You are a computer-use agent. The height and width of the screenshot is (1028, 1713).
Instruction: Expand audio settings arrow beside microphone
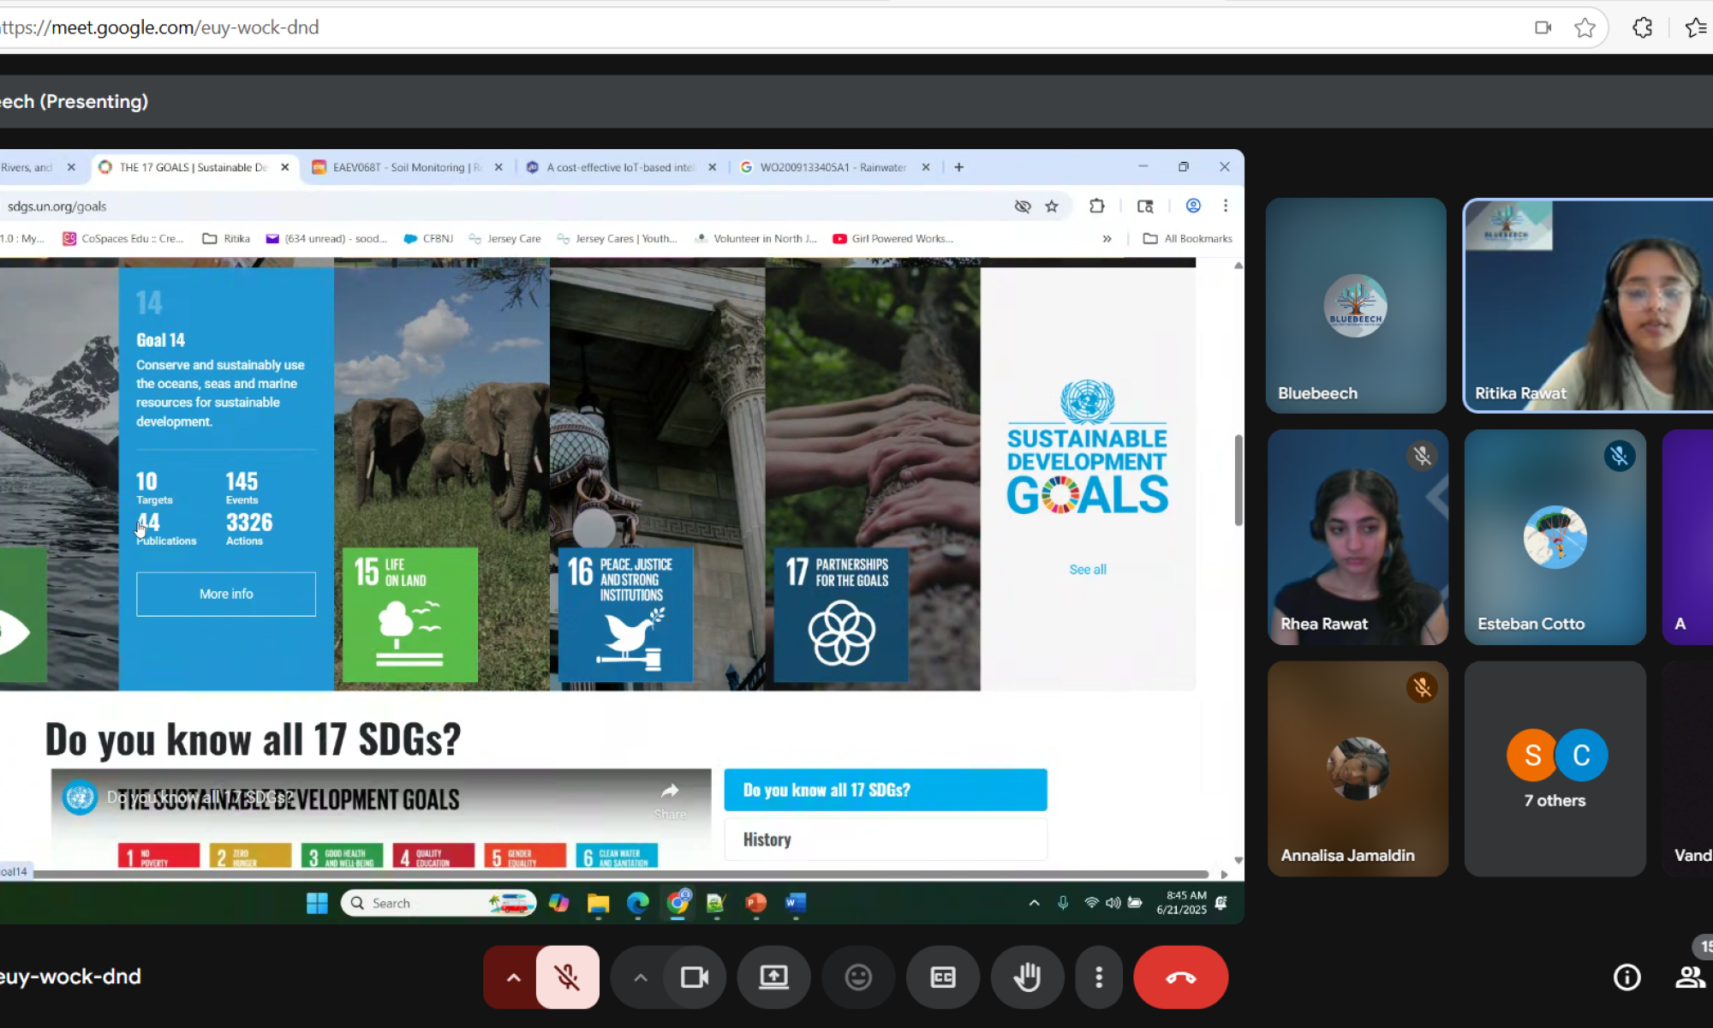(x=513, y=977)
